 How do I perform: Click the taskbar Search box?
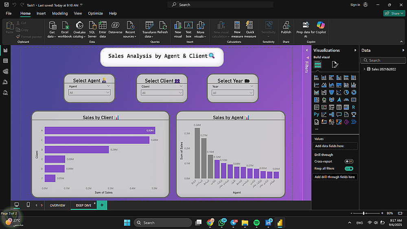click(x=163, y=223)
